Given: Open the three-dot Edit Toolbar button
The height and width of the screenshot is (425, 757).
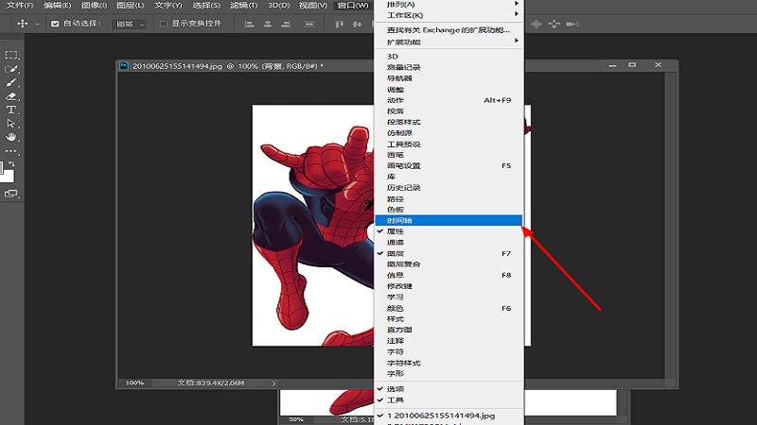Looking at the screenshot, I should (x=11, y=151).
